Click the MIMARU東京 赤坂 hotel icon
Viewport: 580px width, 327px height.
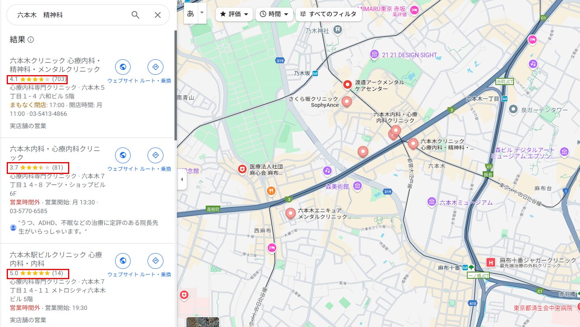click(414, 10)
